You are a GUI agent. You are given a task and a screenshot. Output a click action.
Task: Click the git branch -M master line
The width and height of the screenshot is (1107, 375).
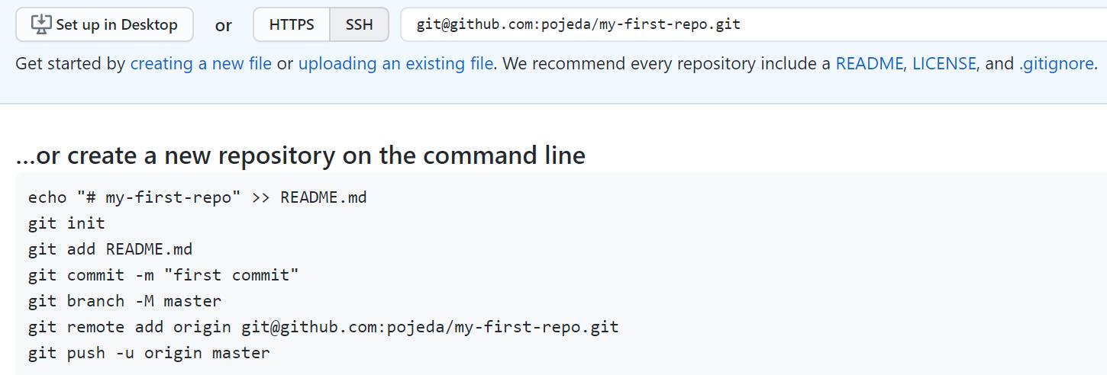pos(124,301)
